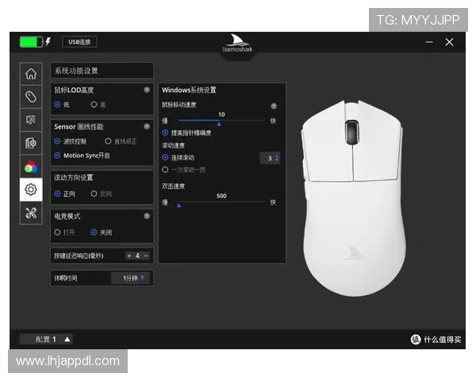476x381 pixels.
Task: Select 连续滚动 scroll mode
Action: pyautogui.click(x=165, y=157)
